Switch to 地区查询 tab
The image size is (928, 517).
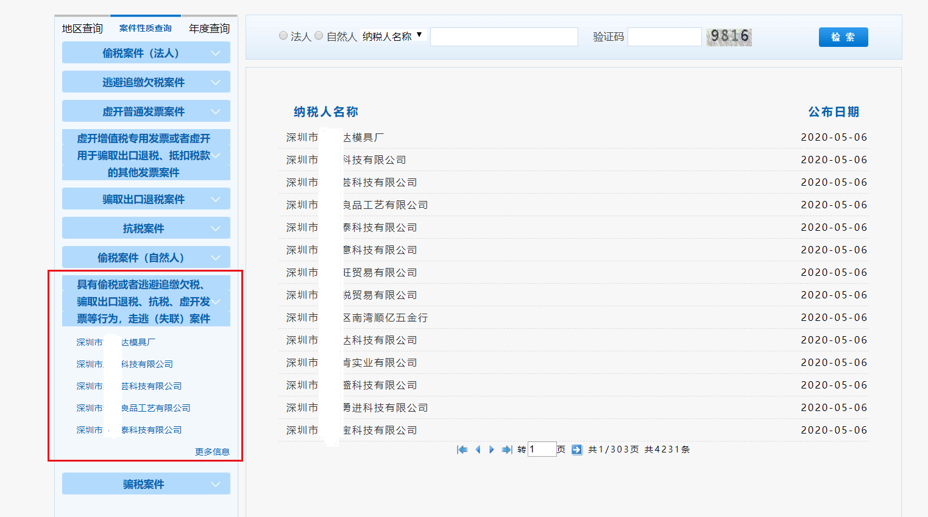coord(82,29)
